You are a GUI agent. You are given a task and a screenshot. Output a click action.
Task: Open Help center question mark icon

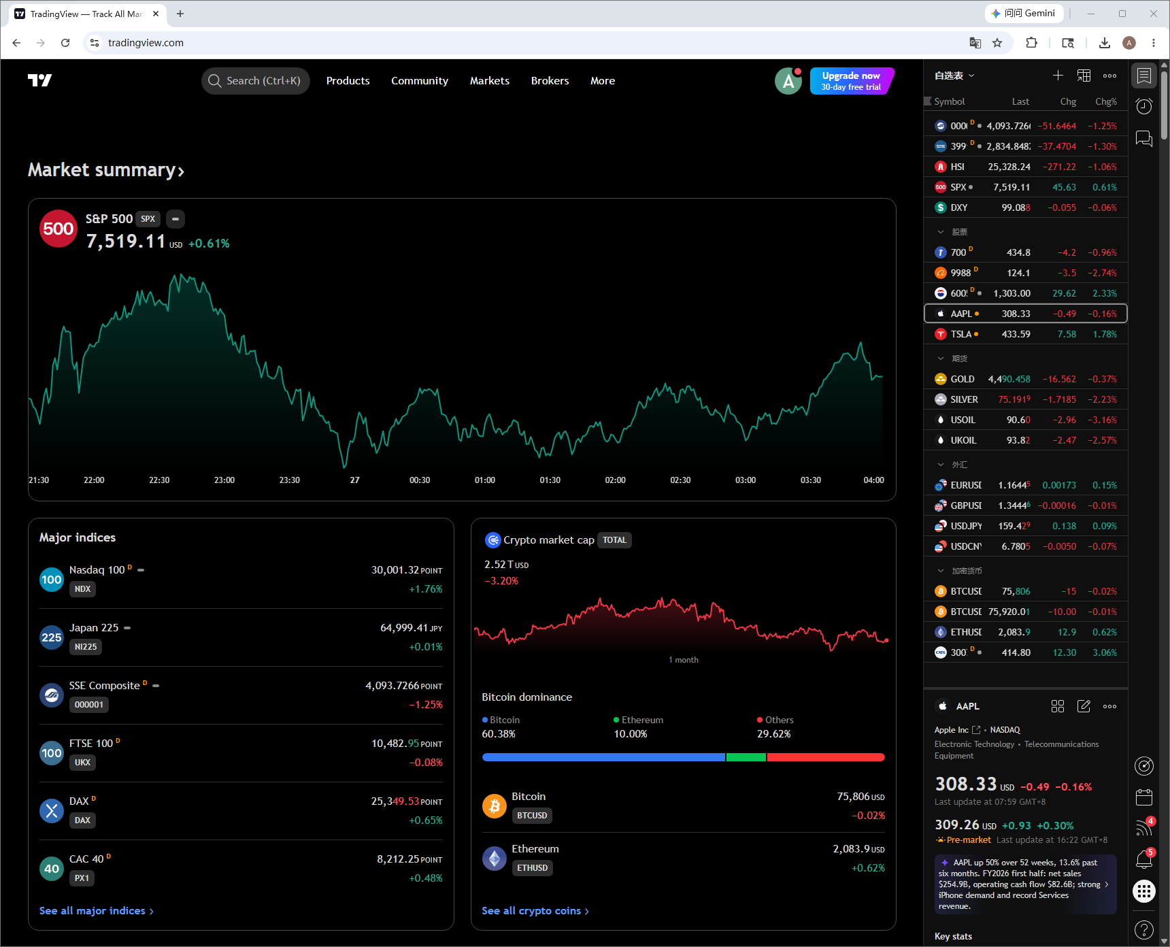coord(1144,929)
